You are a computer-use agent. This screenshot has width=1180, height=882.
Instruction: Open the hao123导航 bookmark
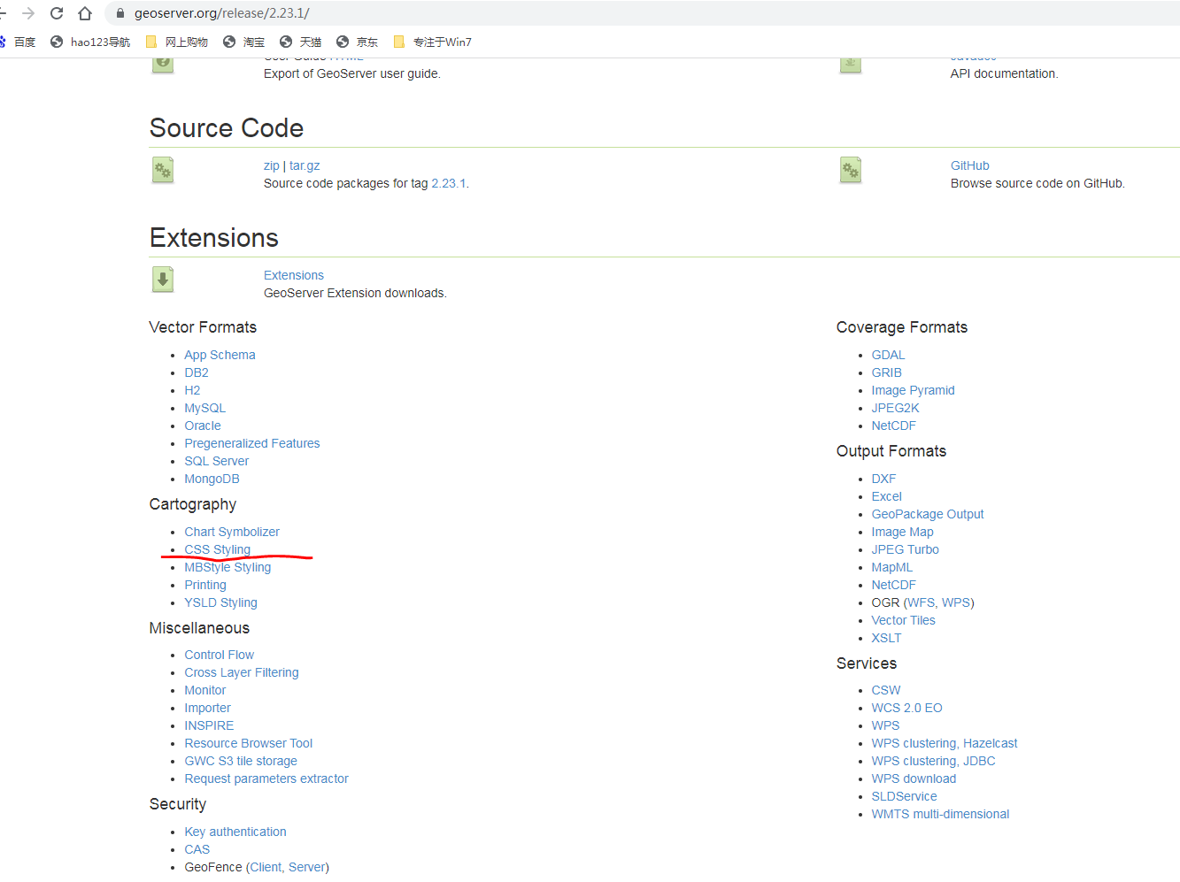90,42
